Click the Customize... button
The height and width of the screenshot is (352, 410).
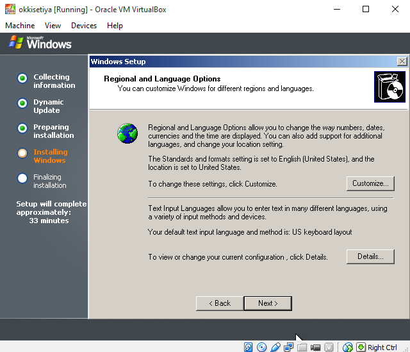(x=370, y=183)
